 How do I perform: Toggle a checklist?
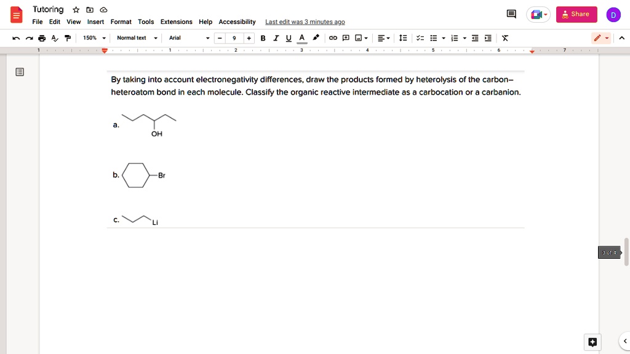[420, 37]
